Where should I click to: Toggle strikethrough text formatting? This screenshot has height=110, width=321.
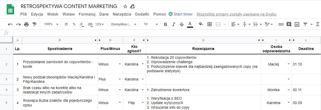(182, 24)
